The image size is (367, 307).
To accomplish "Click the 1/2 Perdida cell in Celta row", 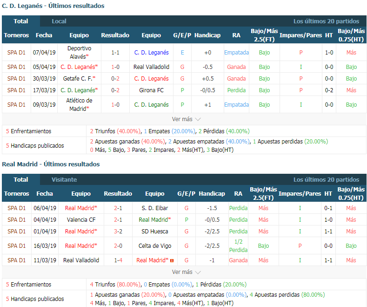I will 238,246.
